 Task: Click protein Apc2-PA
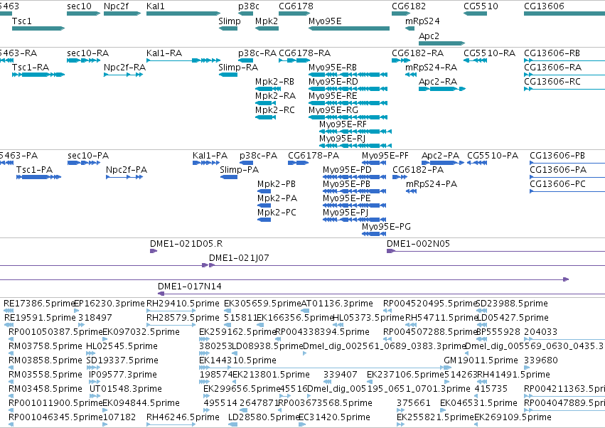443,163
